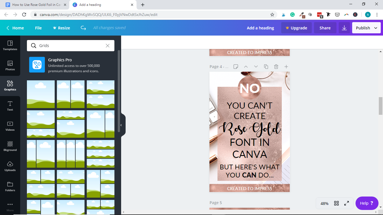Collapse the side panel with the arrow handle

(x=121, y=125)
